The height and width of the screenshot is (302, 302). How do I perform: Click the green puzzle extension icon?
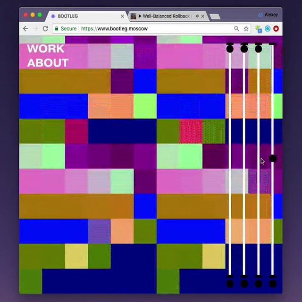[259, 29]
